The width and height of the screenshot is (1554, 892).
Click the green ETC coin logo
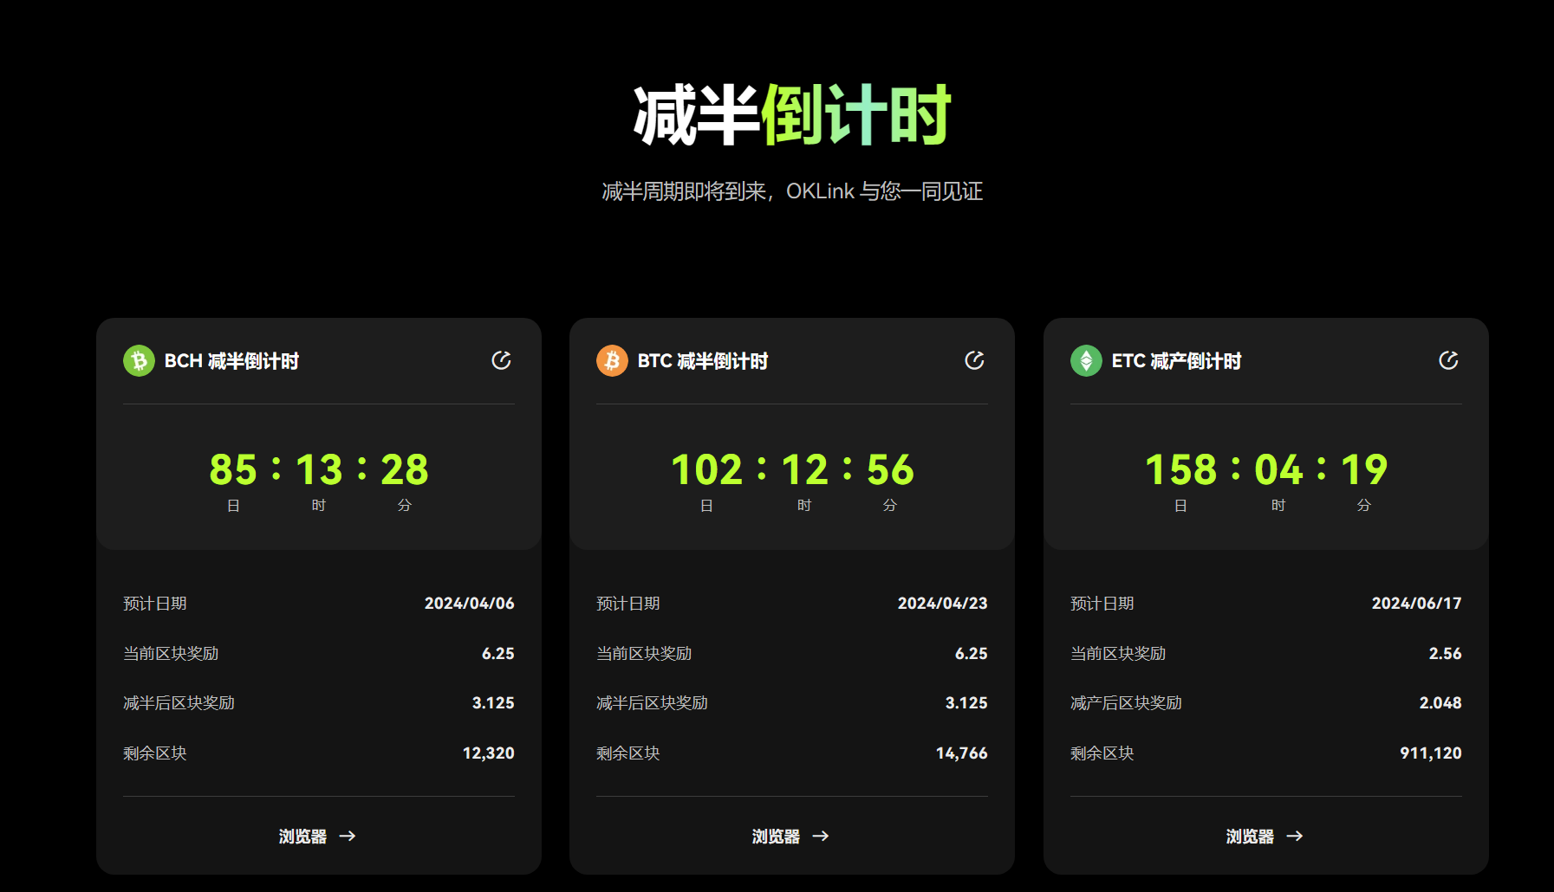click(x=1086, y=360)
